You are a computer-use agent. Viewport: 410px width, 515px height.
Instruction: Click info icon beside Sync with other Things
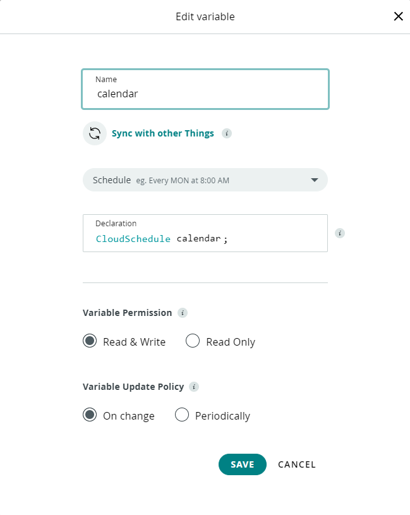pyautogui.click(x=227, y=133)
